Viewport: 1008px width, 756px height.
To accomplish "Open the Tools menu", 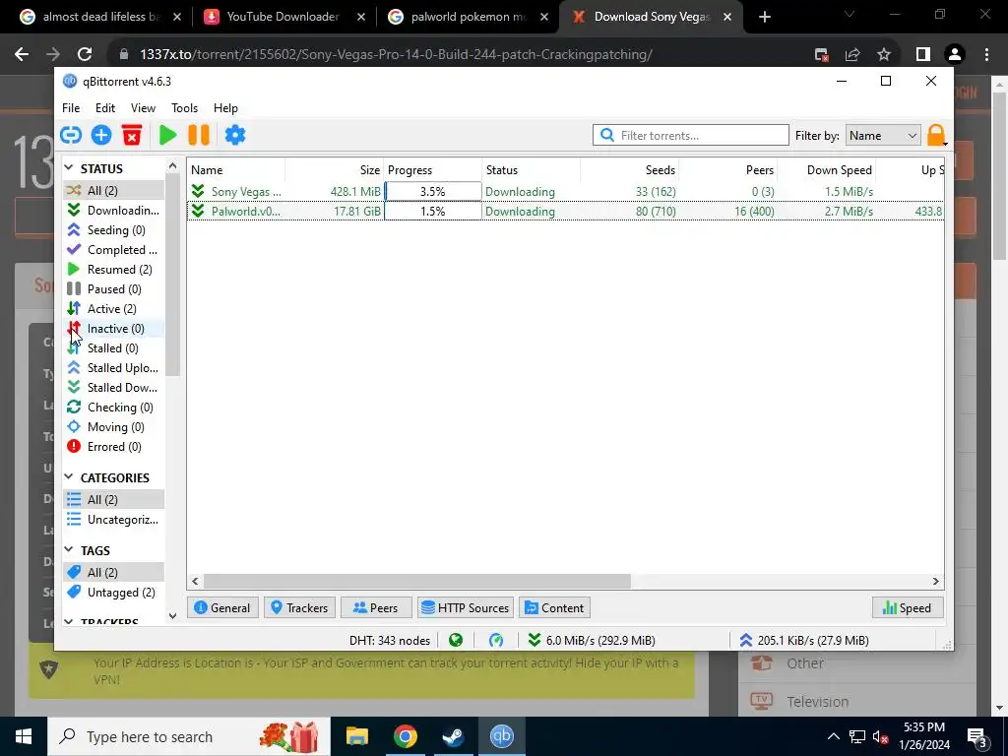I will (184, 108).
